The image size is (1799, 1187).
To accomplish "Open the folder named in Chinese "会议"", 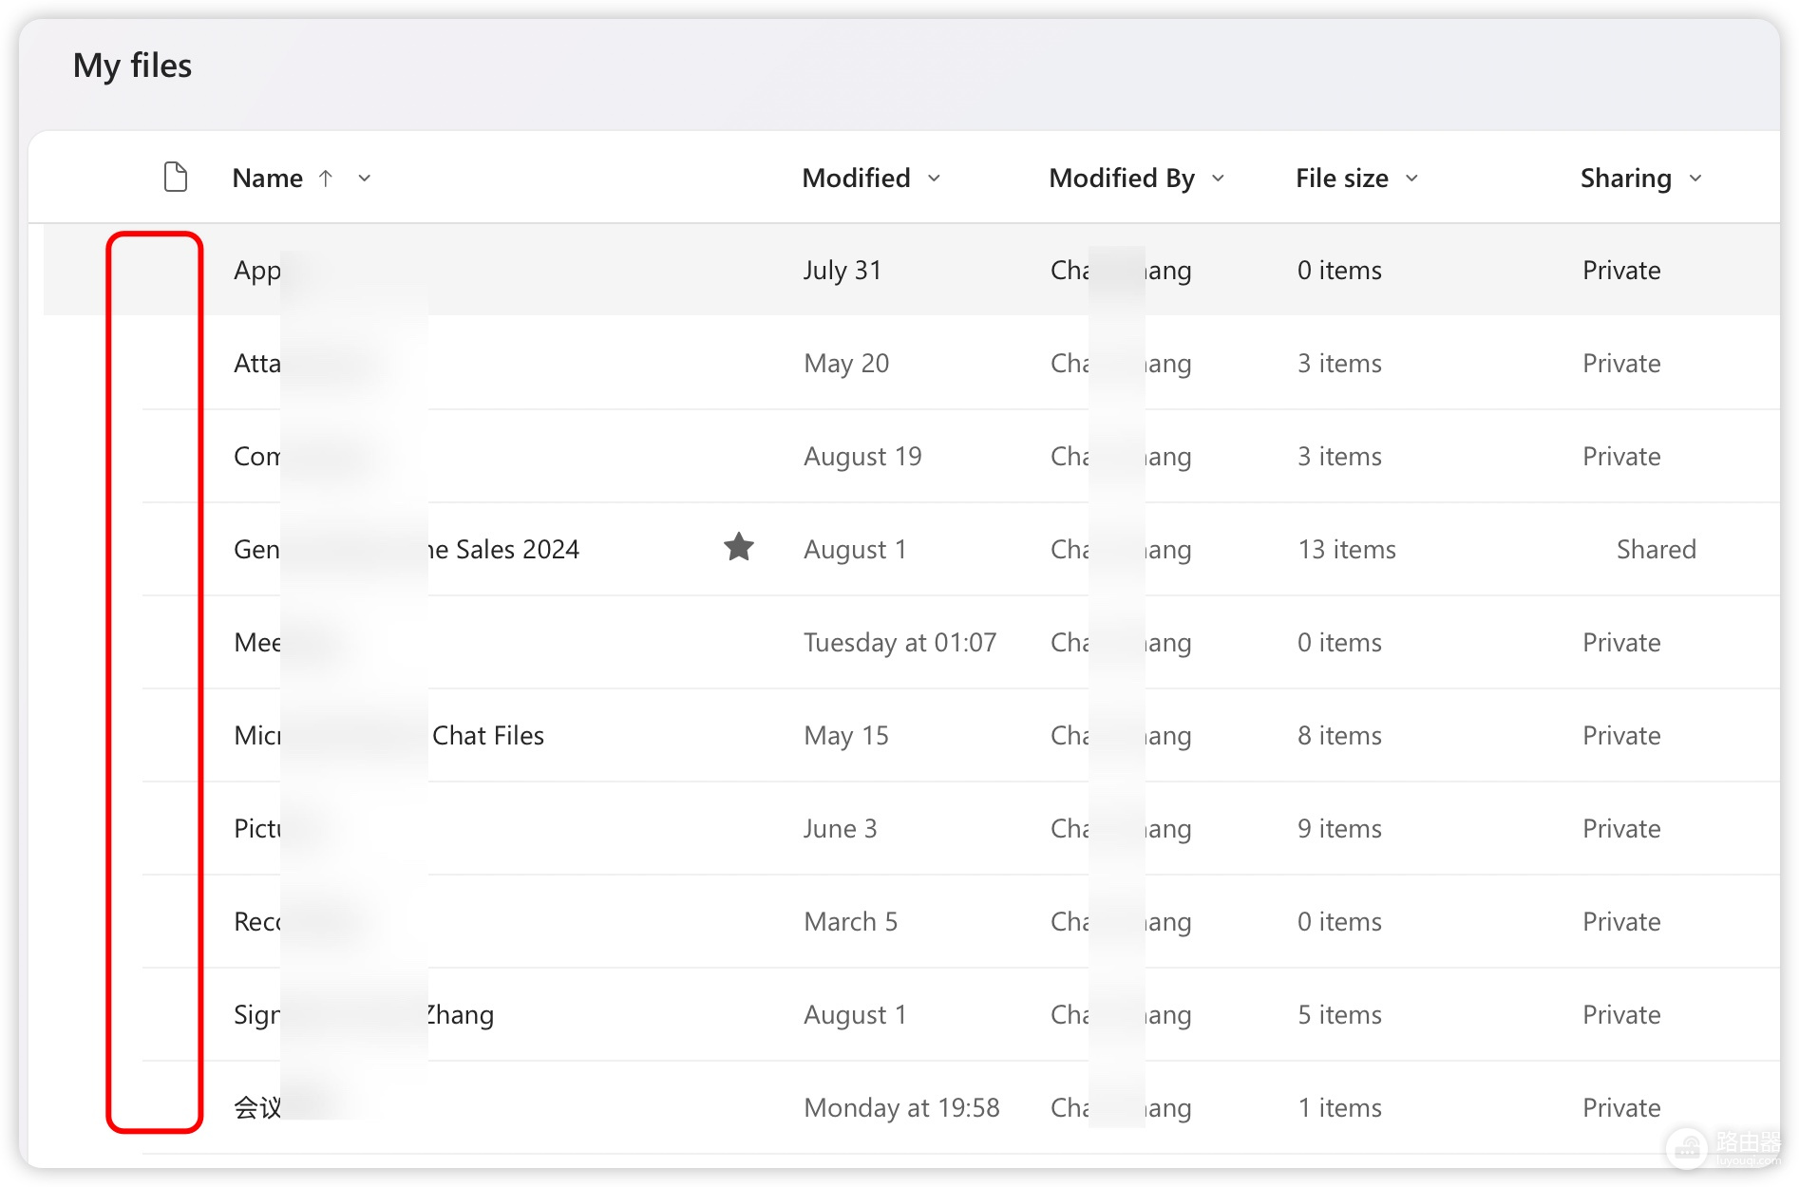I will point(257,1108).
